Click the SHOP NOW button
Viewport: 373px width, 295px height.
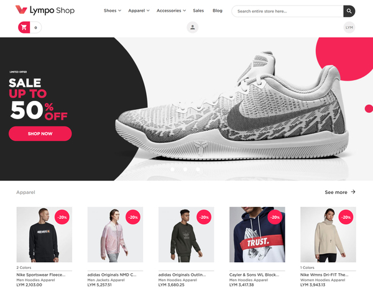[x=40, y=133]
